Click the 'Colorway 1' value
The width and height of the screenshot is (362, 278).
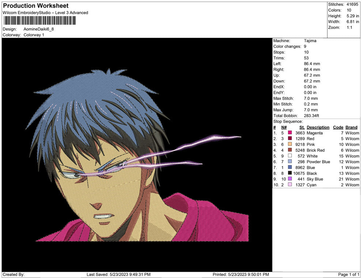tap(34, 35)
